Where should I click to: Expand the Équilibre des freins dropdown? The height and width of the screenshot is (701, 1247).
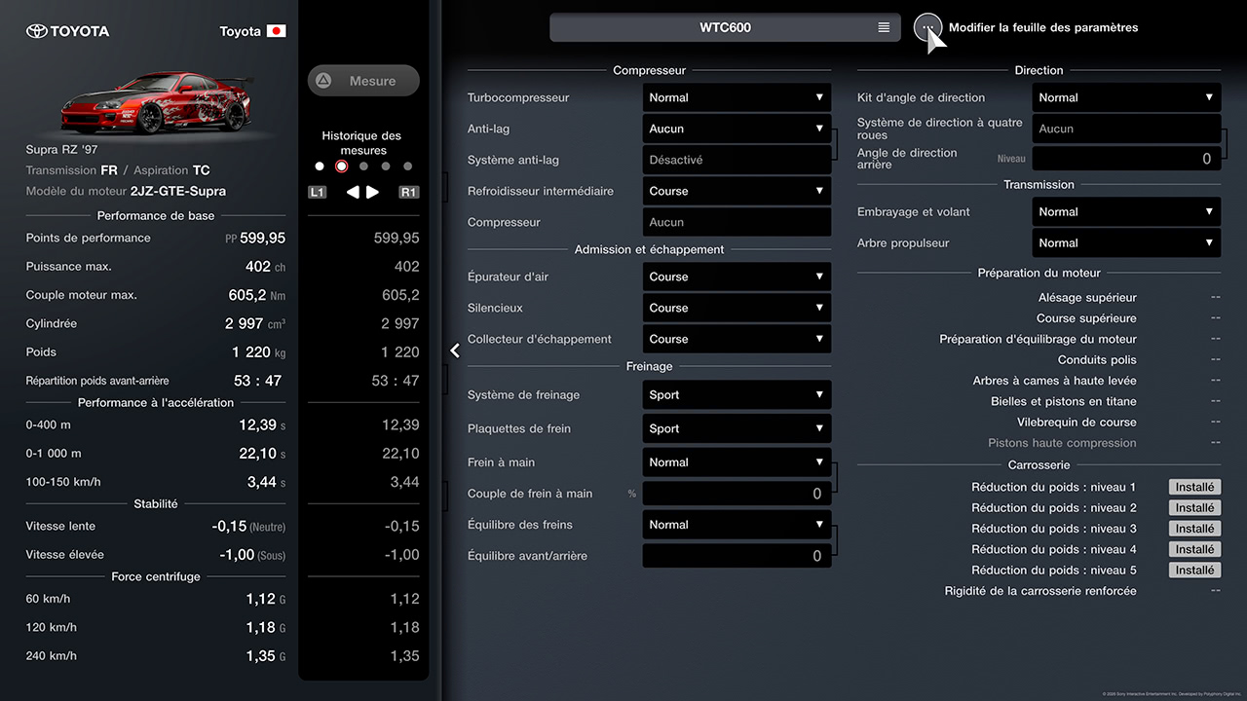[x=737, y=525]
